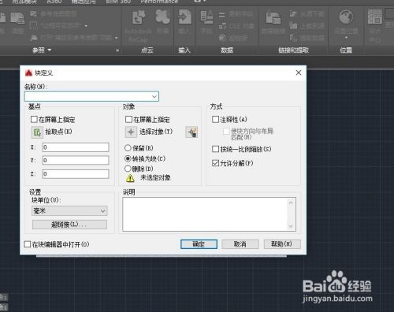Click the 位置 panel label
This screenshot has height=312, width=394.
346,50
